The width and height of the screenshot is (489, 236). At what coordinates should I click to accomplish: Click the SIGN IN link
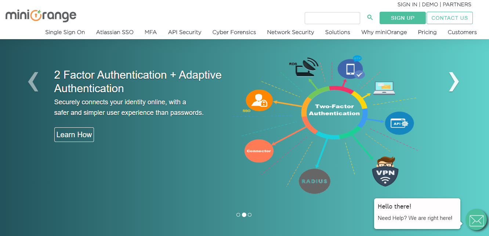(x=407, y=4)
